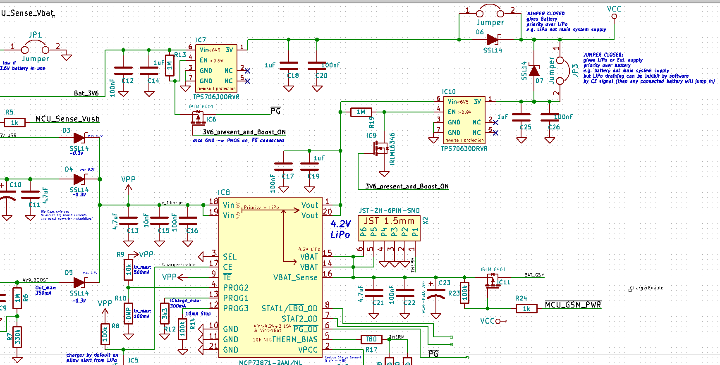Select capacitor C13
Viewport: 720px width, 365px height.
129,221
